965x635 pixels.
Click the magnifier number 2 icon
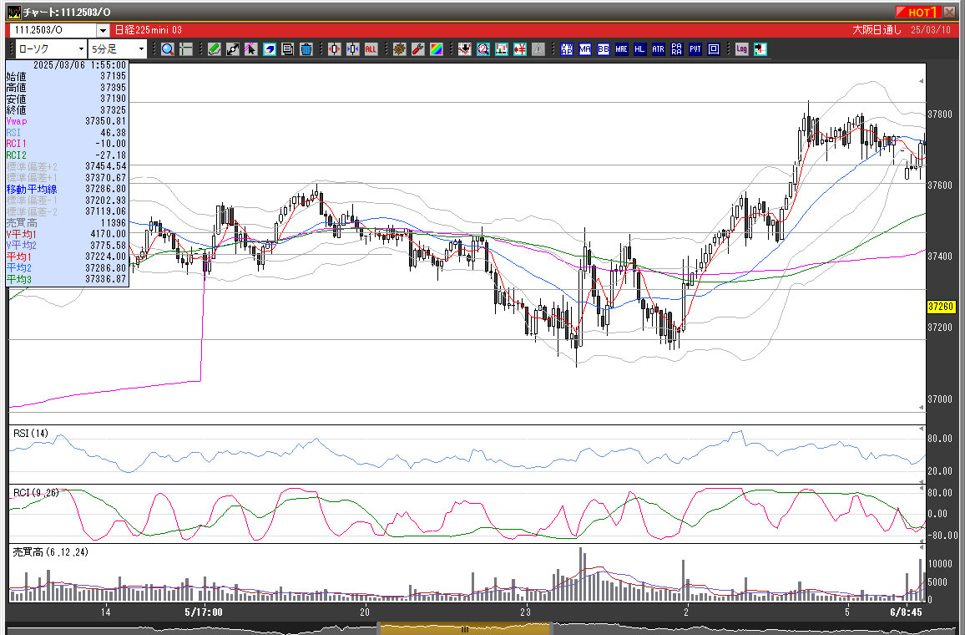coord(483,49)
